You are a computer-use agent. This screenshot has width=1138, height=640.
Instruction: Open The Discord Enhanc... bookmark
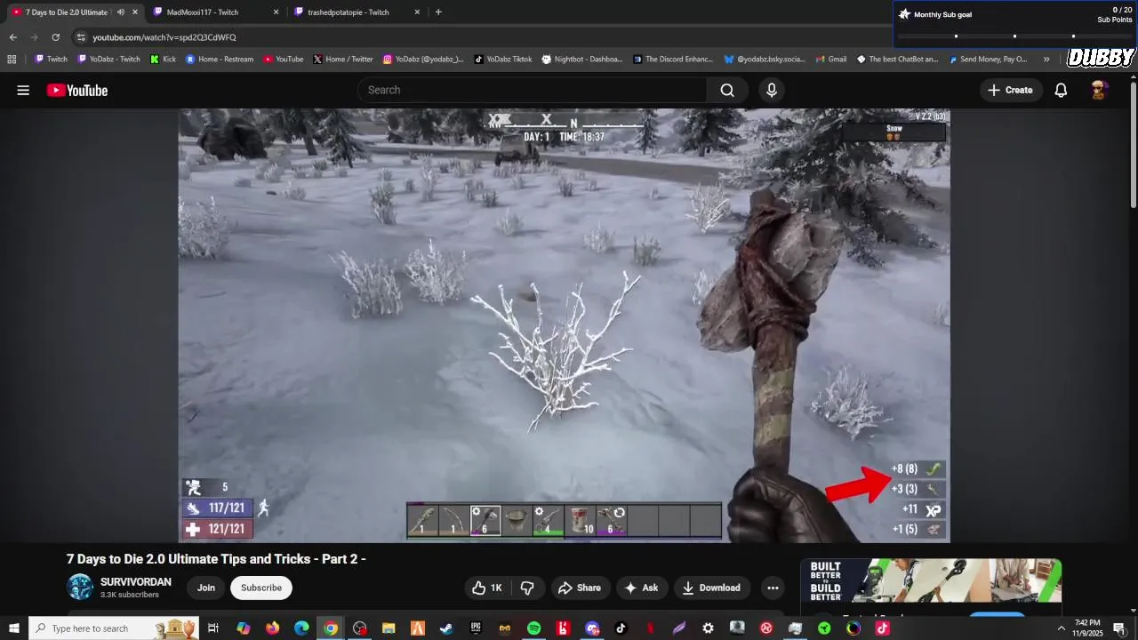[x=673, y=60]
